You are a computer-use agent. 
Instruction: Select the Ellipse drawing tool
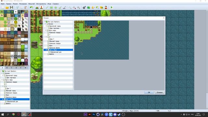pyautogui.click(x=56, y=7)
